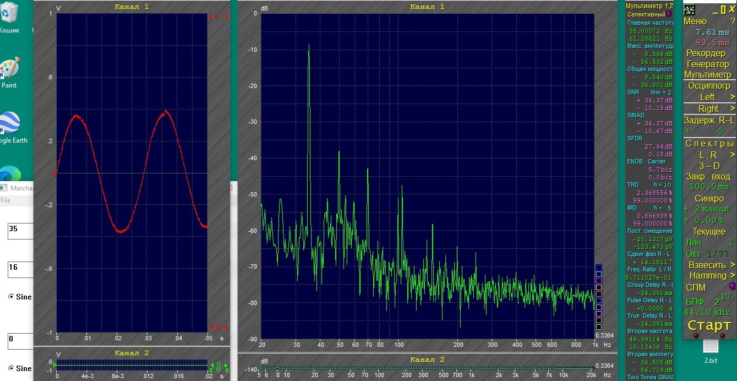Image resolution: width=737 pixels, height=381 pixels.
Task: Open the Мультиметр panel
Action: point(708,74)
